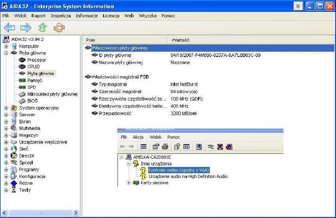Click the update driver icon in device manager
The width and height of the screenshot is (336, 218).
[211, 147]
